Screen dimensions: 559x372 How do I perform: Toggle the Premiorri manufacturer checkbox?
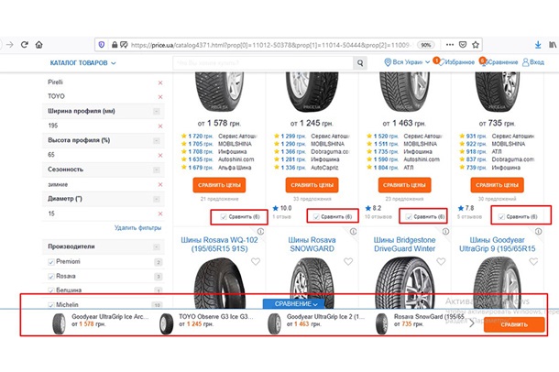coord(51,262)
